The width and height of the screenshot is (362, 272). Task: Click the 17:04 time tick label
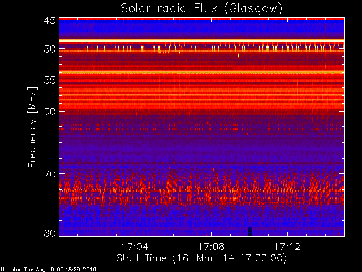(x=135, y=246)
